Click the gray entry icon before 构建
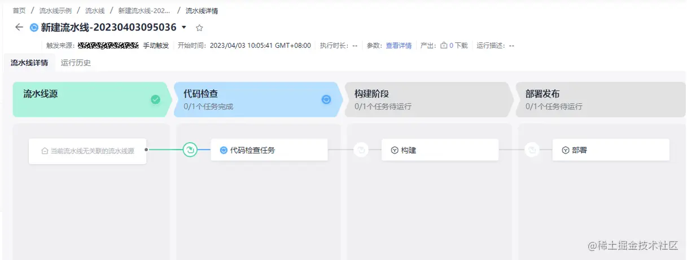Screen dimensions: 687x260 [361, 150]
